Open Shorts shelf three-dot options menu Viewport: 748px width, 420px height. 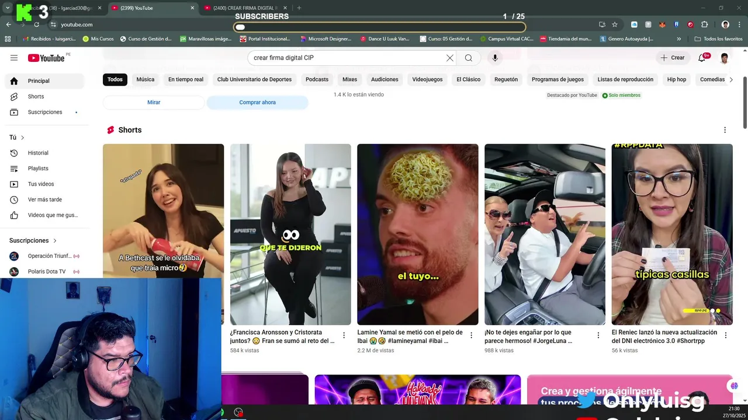point(725,130)
